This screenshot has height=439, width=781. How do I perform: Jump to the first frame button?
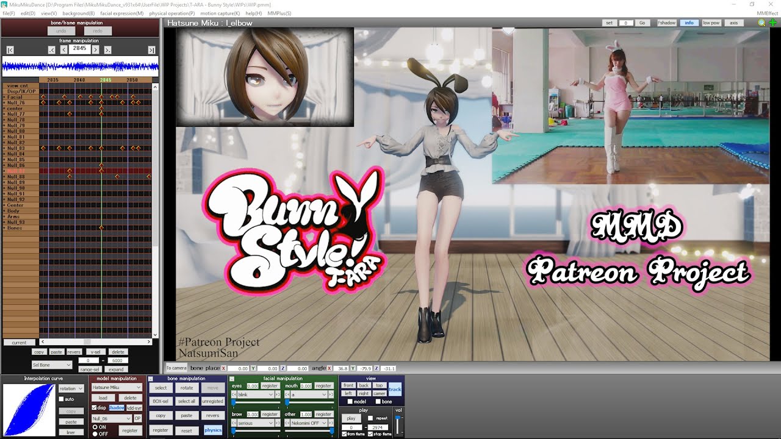10,49
